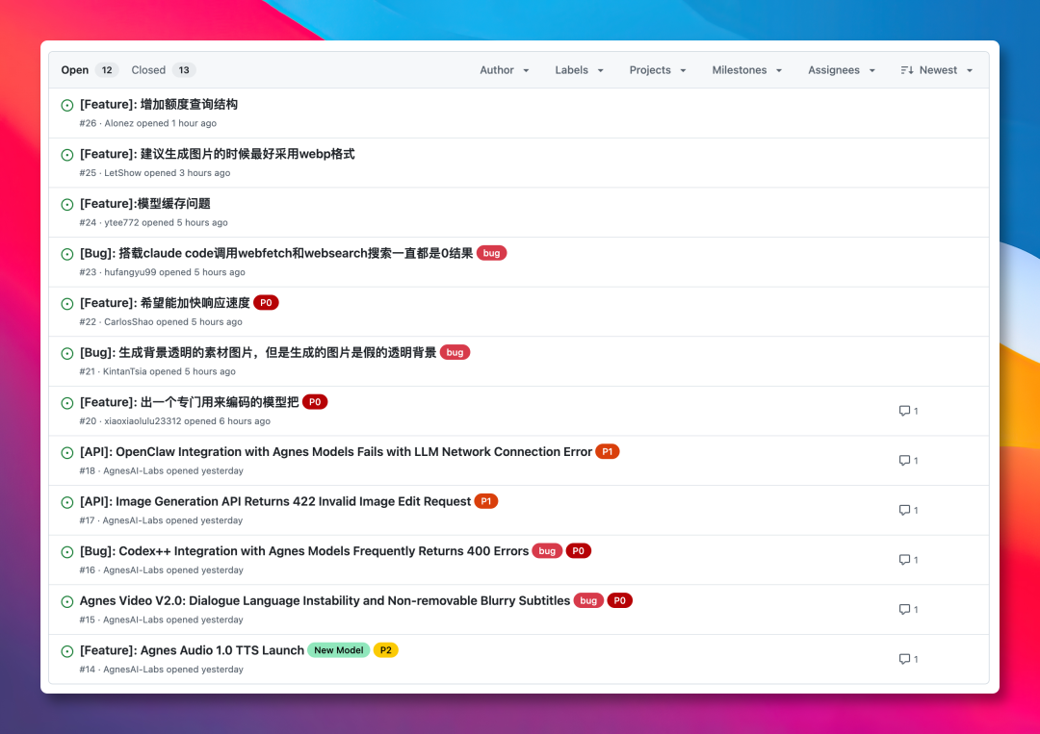The height and width of the screenshot is (734, 1040).
Task: Click open-issue icon for issue #21
Action: (x=67, y=354)
